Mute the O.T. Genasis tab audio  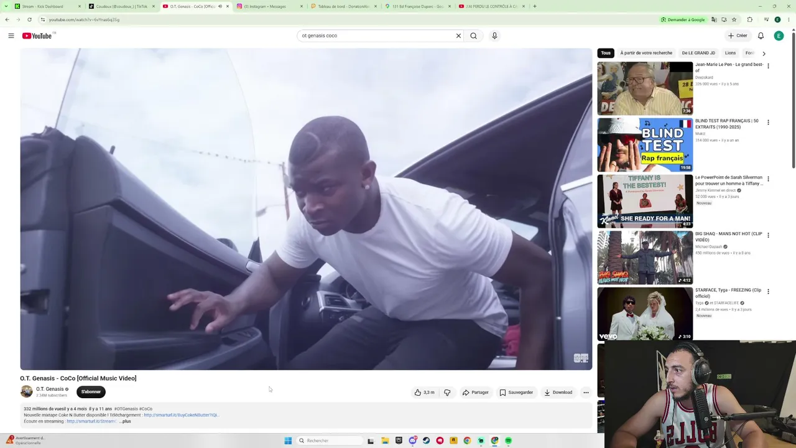tap(220, 6)
